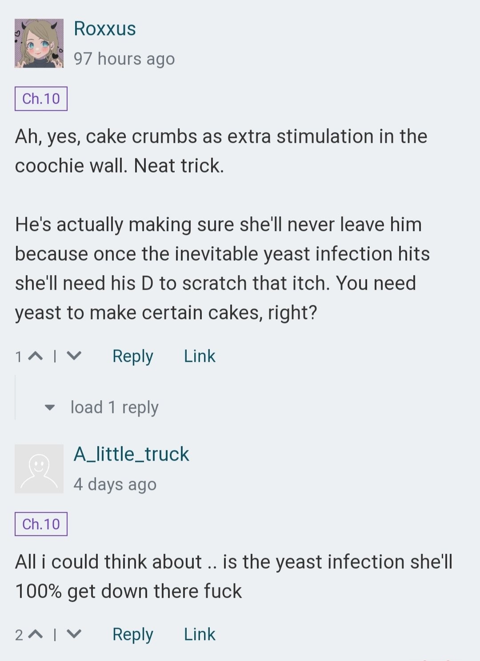480x661 pixels.
Task: Open Roxxus's anime avatar picture
Action: [x=39, y=43]
